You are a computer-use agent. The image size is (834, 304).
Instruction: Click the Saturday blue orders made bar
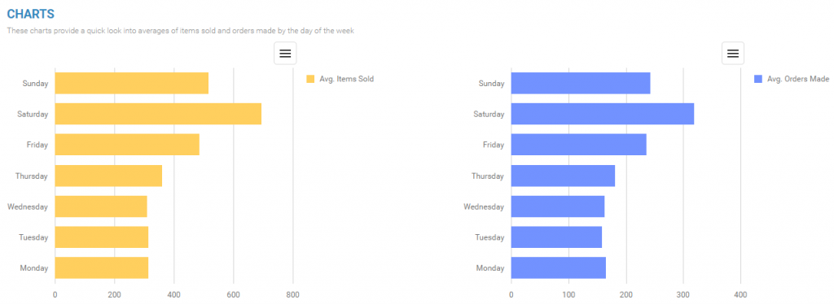pos(603,114)
